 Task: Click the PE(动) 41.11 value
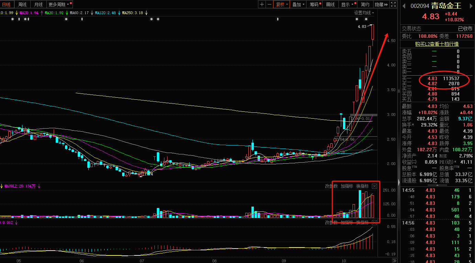(467, 162)
